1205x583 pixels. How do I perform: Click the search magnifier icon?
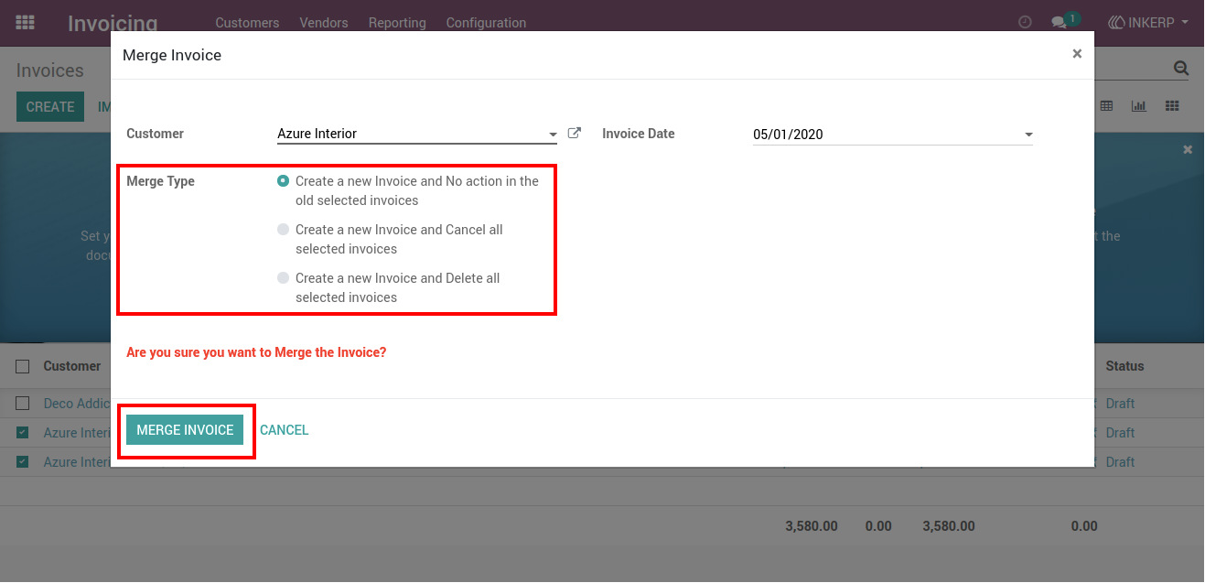(x=1181, y=69)
